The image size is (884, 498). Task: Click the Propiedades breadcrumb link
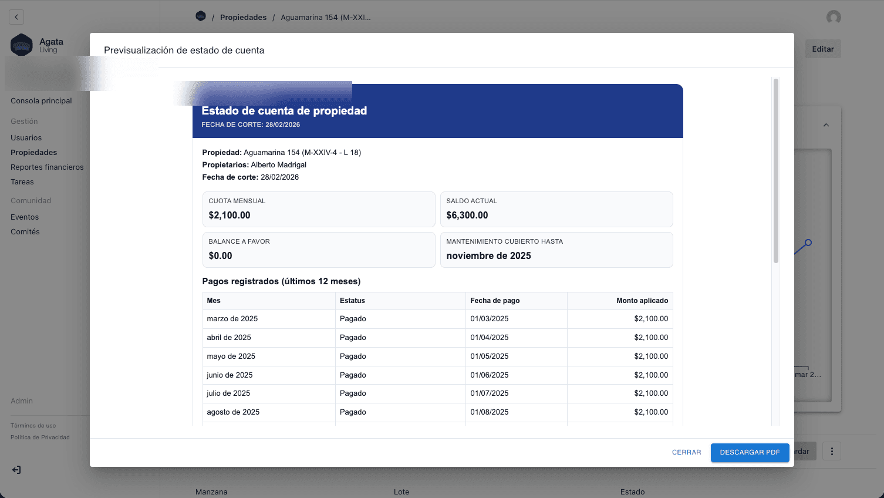click(243, 18)
